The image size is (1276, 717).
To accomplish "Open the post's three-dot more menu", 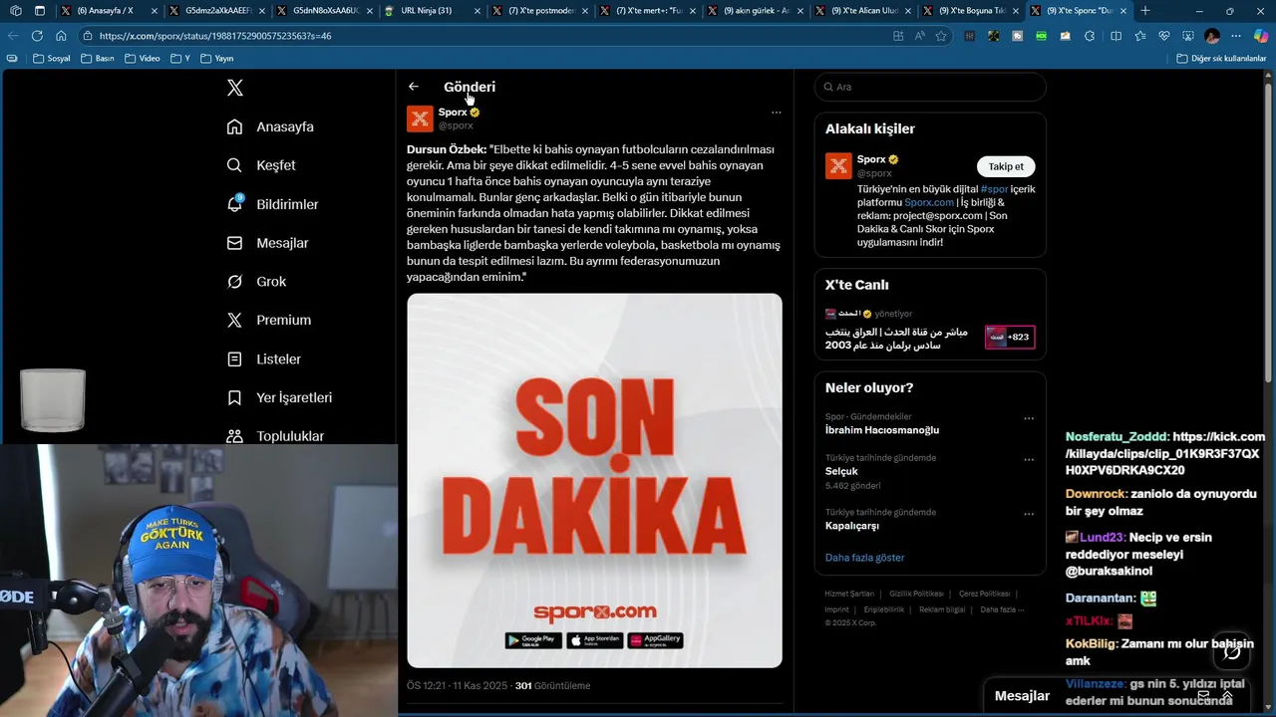I will pyautogui.click(x=776, y=113).
